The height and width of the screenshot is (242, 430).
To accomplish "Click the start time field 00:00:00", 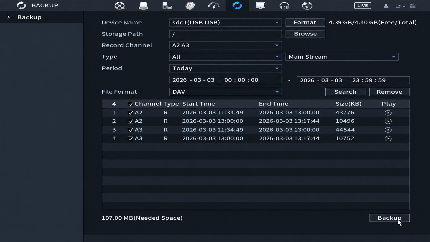I will pyautogui.click(x=251, y=80).
